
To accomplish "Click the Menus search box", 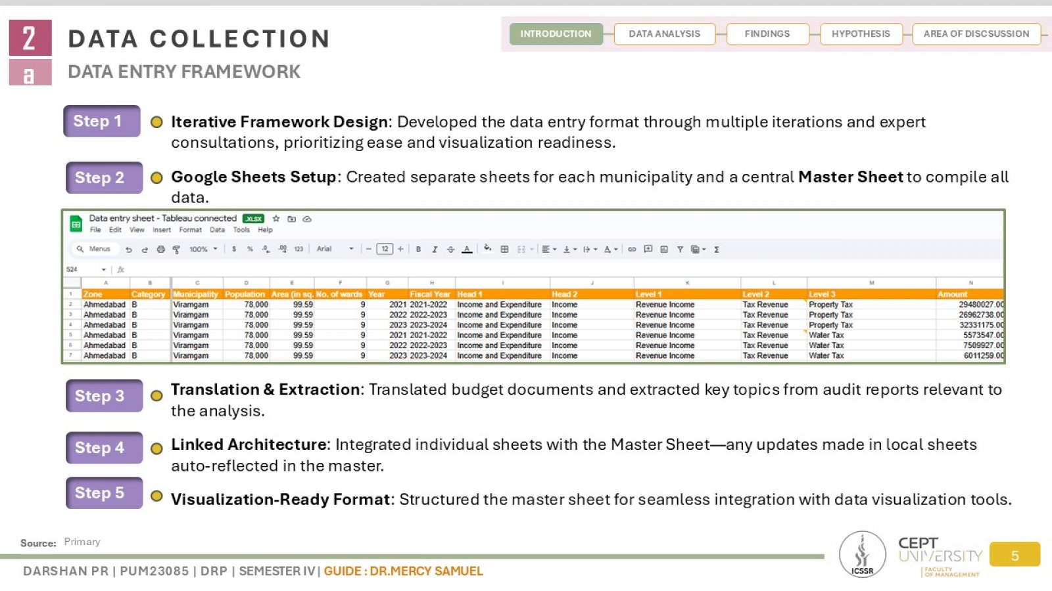I will (95, 249).
